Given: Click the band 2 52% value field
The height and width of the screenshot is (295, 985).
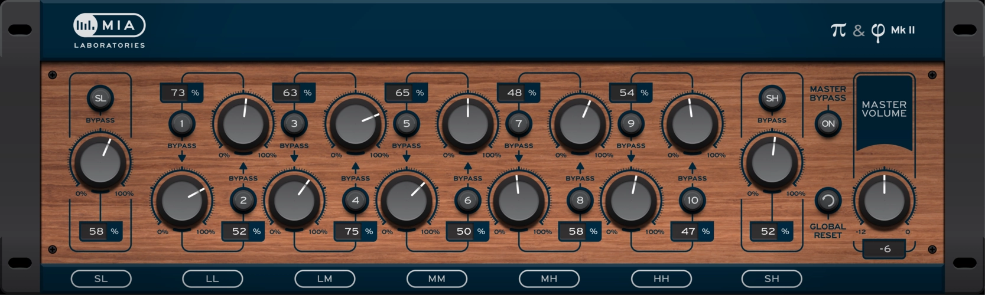Looking at the screenshot, I should pyautogui.click(x=243, y=231).
